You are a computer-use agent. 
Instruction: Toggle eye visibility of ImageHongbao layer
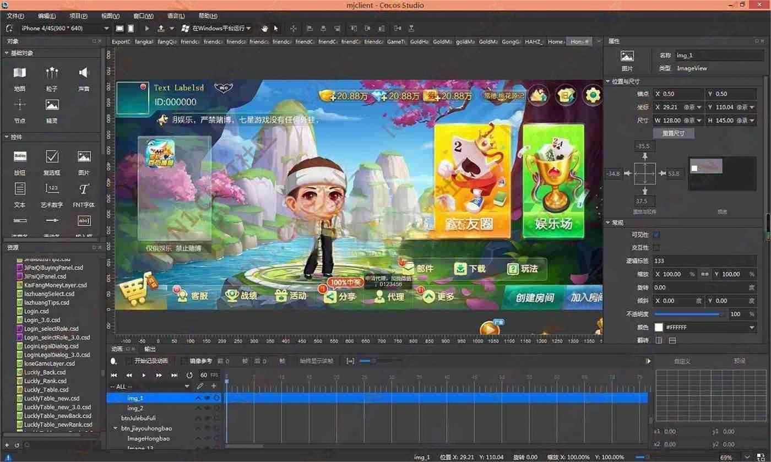tap(208, 438)
